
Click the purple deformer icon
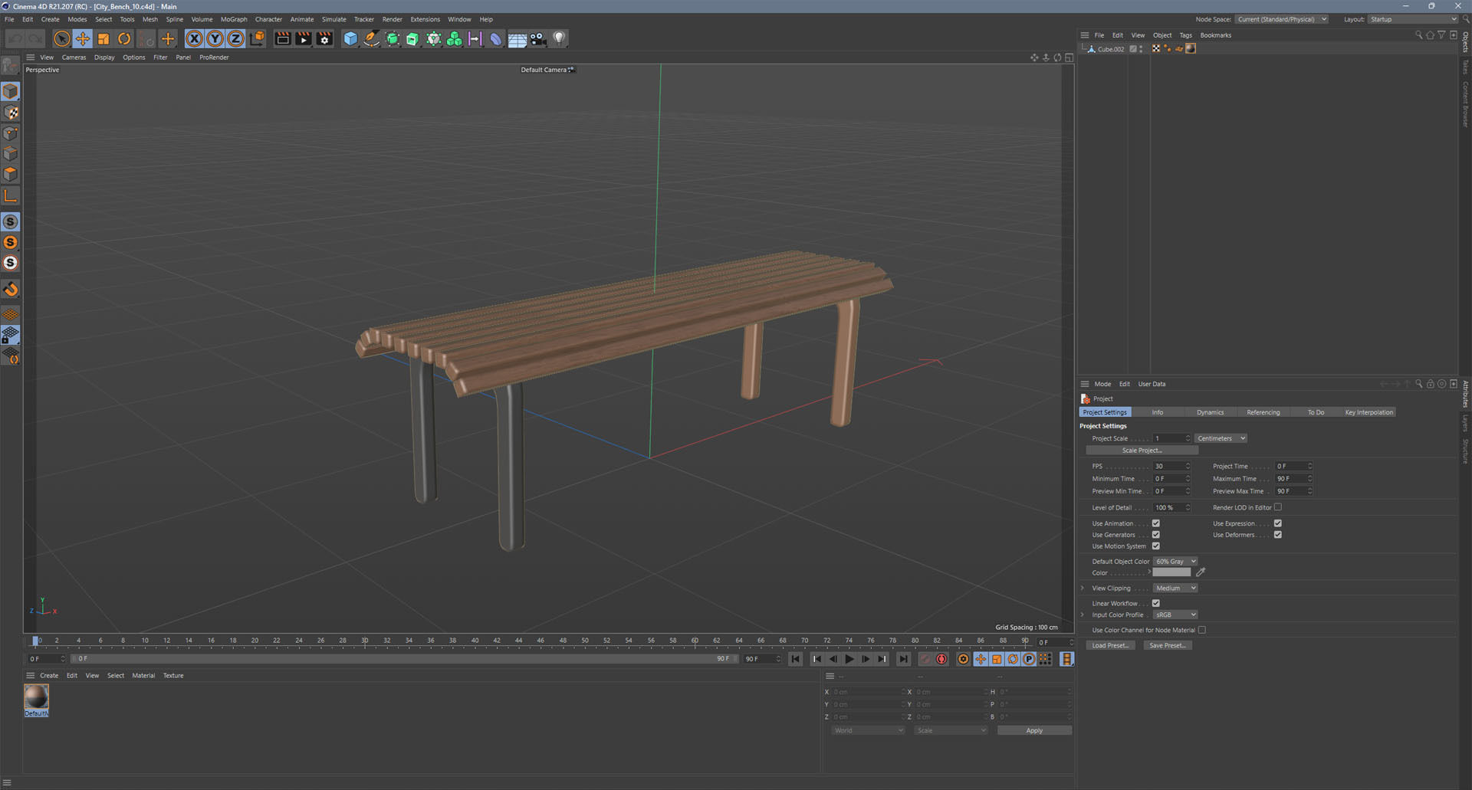[x=496, y=38]
